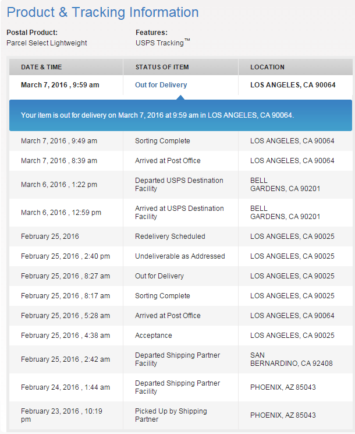Image resolution: width=355 pixels, height=434 pixels.
Task: Click the blue Out for Delivery status link
Action: point(161,85)
